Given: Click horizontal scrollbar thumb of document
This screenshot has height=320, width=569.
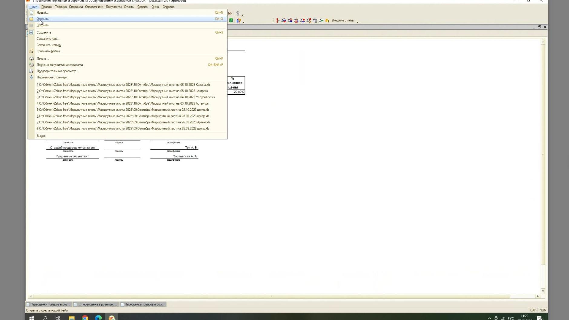Looking at the screenshot, I should pos(271,296).
